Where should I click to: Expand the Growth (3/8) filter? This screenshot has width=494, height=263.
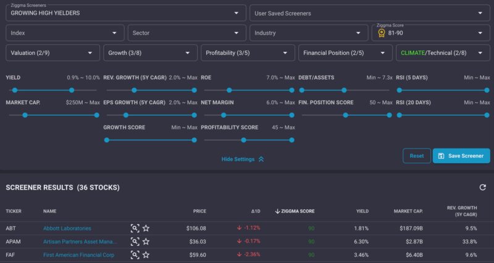point(150,53)
